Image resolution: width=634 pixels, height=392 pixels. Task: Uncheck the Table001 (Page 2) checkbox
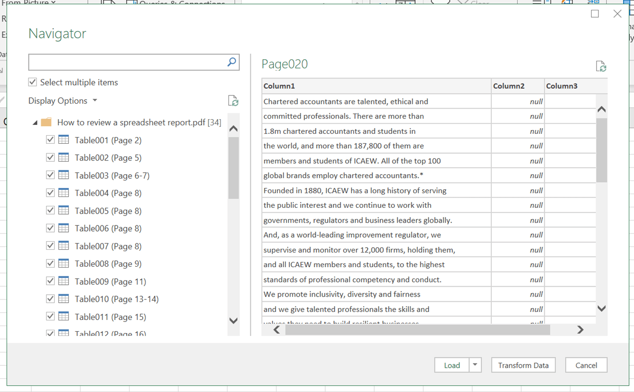pyautogui.click(x=50, y=140)
